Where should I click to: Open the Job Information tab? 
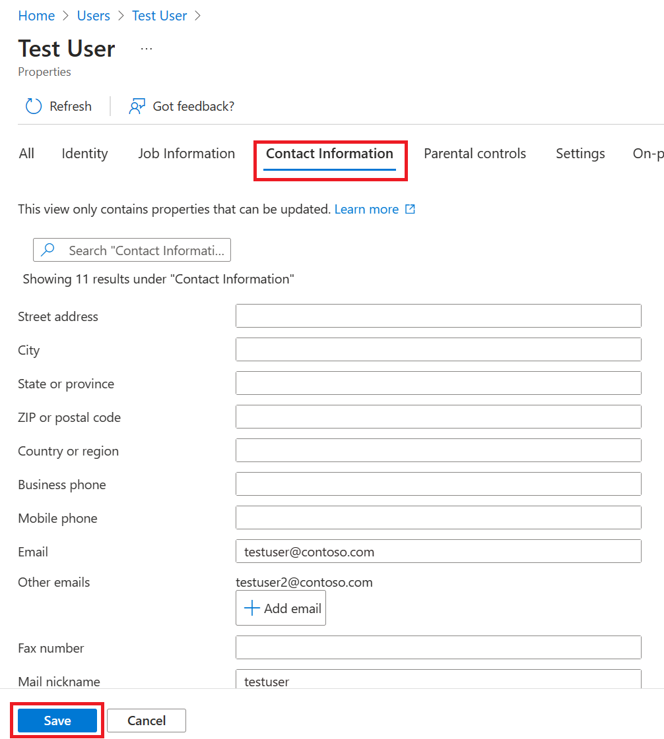tap(186, 154)
